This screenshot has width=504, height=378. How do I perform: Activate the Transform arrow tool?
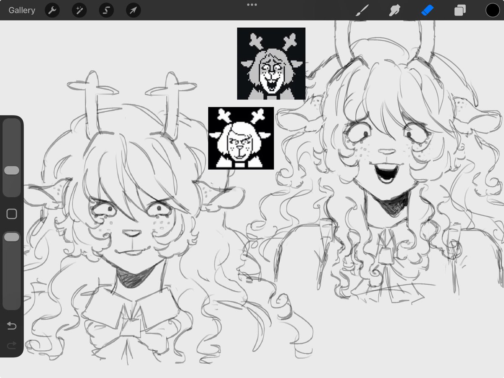point(133,10)
